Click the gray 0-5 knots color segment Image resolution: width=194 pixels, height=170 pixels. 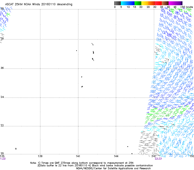click(x=117, y=3)
